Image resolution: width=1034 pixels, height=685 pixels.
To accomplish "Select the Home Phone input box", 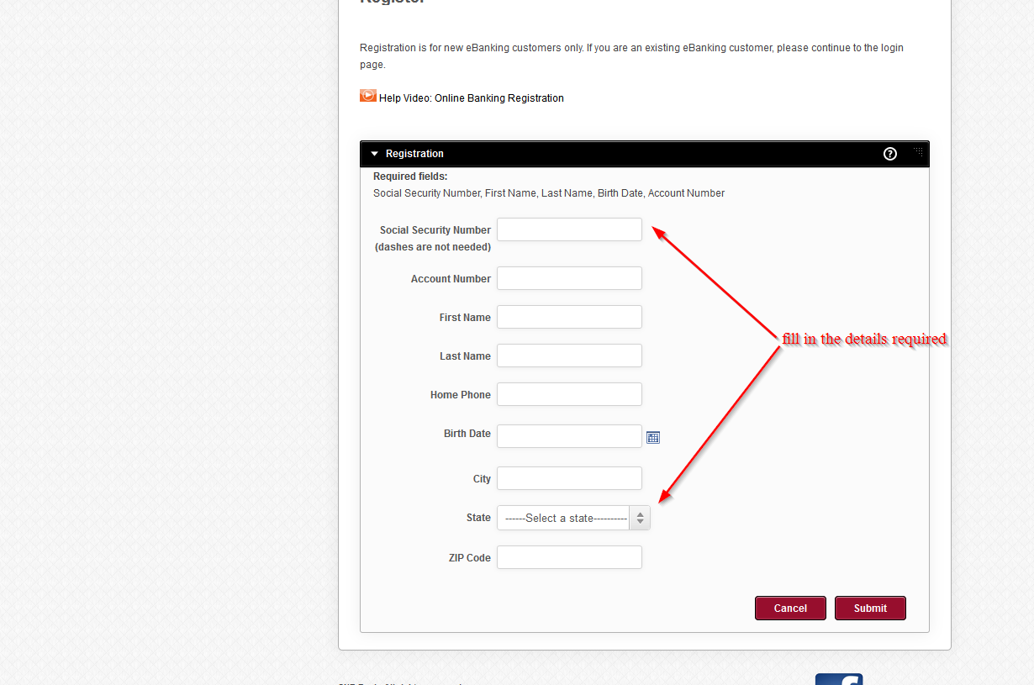I will coord(569,394).
